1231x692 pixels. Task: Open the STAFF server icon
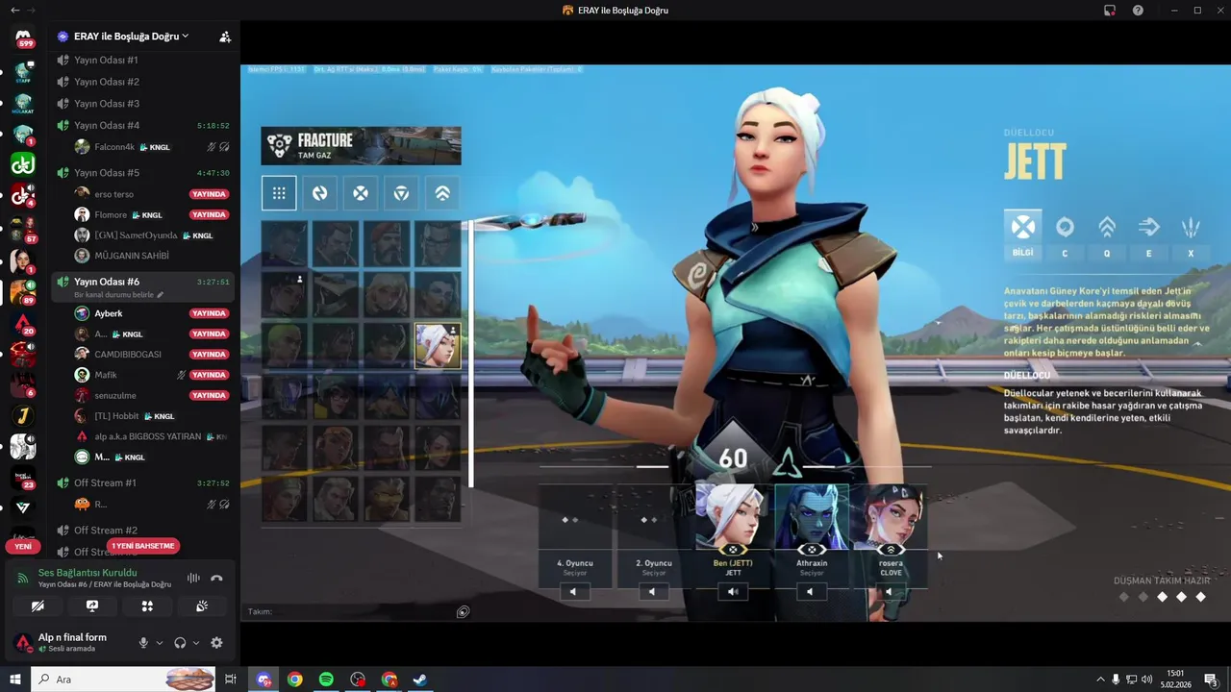(23, 71)
